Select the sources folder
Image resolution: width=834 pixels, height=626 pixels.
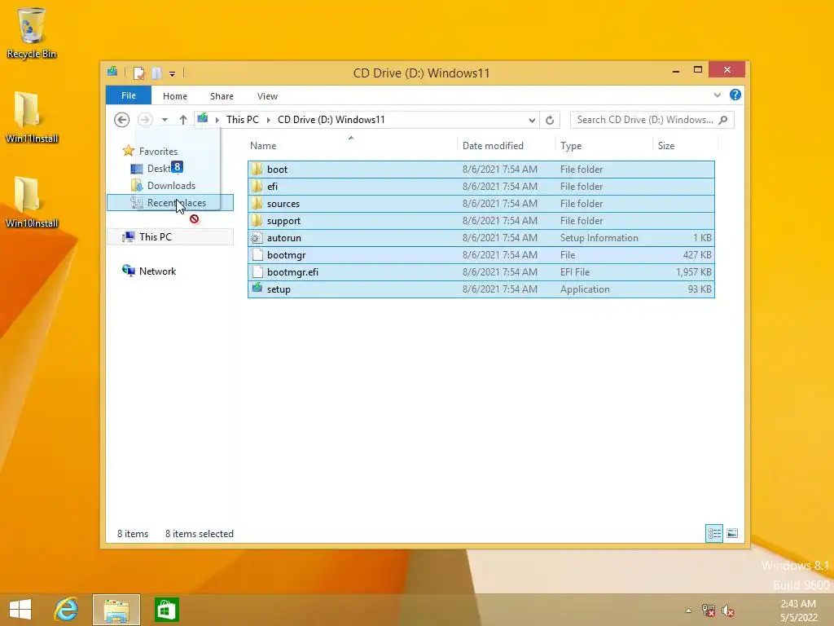click(x=481, y=203)
